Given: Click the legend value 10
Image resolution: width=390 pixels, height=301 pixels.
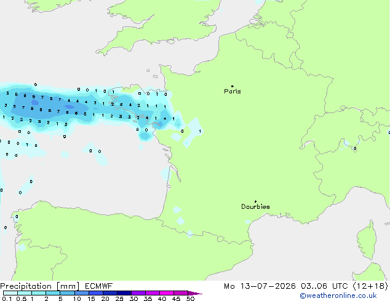Looking at the screenshot, I should click(77, 299).
